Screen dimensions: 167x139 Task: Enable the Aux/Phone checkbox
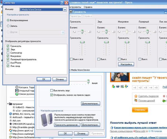[8, 63]
